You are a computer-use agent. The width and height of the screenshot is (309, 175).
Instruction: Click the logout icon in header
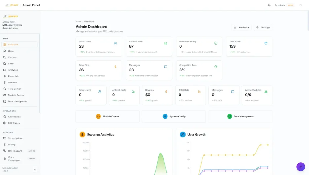(x=301, y=5)
